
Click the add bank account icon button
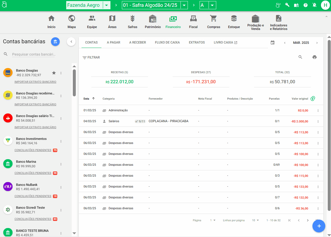[55, 42]
